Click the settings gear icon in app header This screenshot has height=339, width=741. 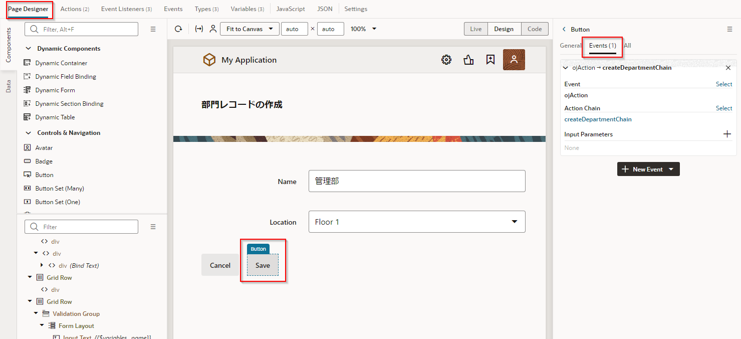(x=446, y=60)
